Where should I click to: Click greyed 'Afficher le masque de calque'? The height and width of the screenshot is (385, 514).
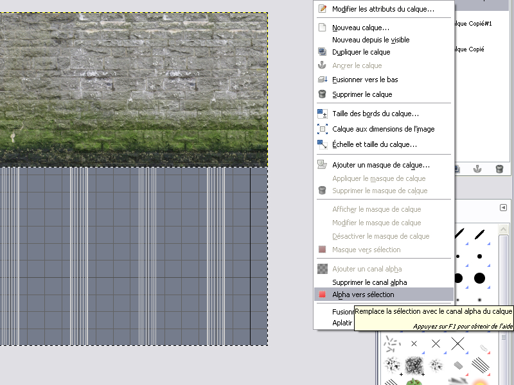click(x=384, y=209)
